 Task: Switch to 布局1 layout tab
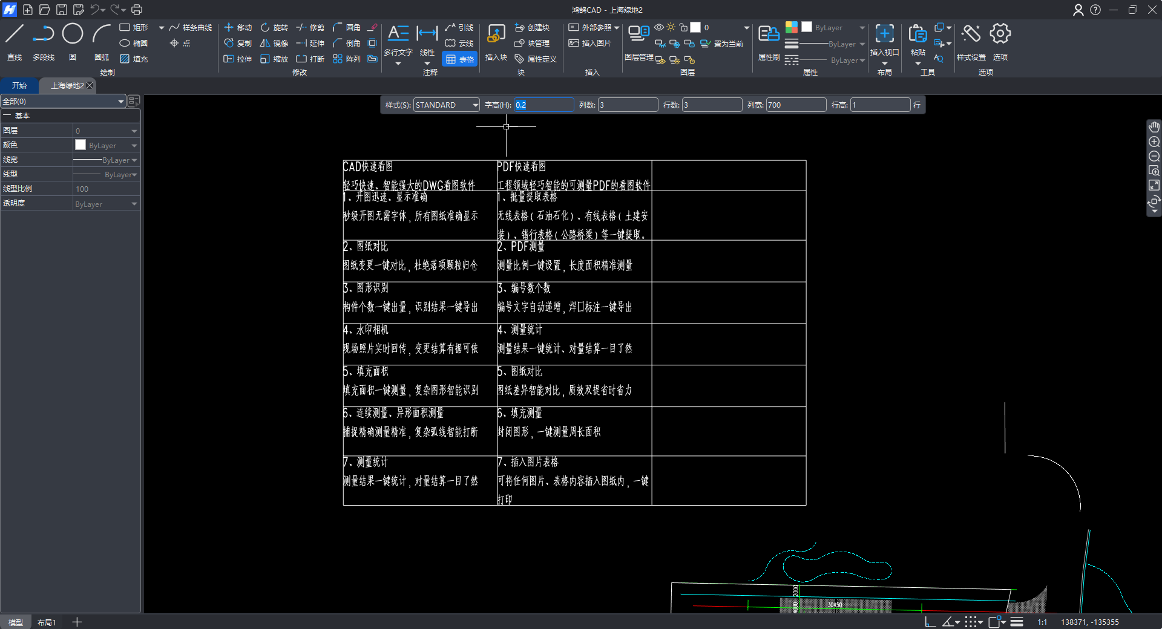click(x=47, y=622)
